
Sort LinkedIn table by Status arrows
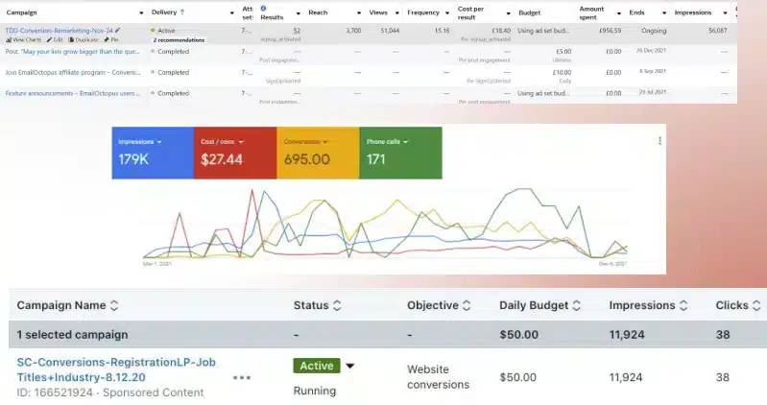[337, 306]
